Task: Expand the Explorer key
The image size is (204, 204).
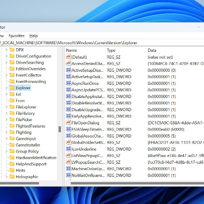Action: (6, 88)
